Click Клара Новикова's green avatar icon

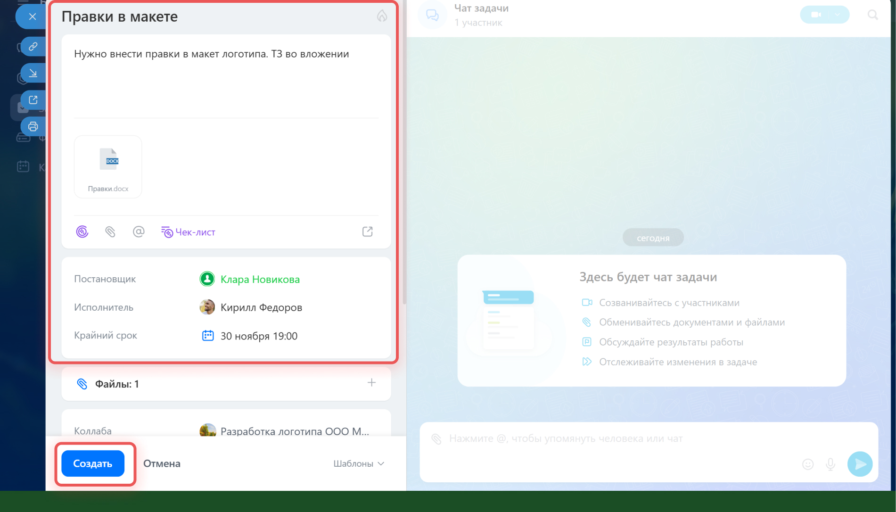click(x=207, y=279)
